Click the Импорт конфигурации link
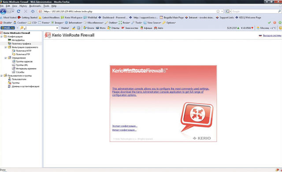 click(x=124, y=130)
